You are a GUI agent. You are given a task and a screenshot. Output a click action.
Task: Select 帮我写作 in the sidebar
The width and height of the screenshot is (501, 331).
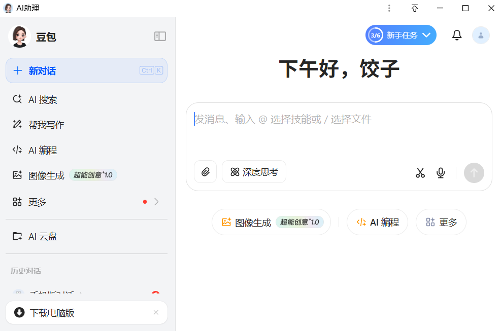coord(87,125)
